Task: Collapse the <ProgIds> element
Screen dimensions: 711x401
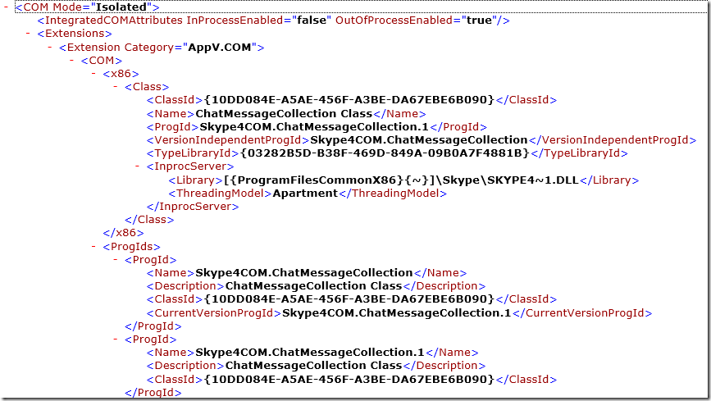Action: (x=93, y=246)
